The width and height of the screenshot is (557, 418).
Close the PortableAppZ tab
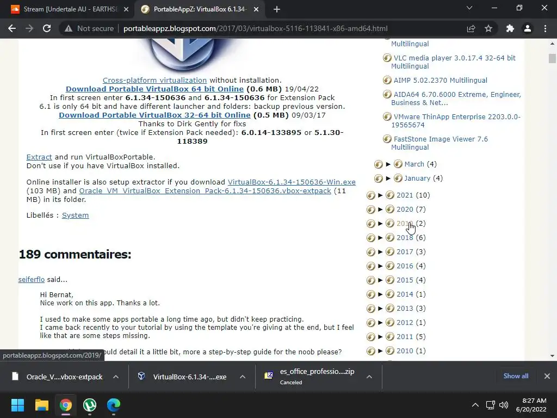256,10
